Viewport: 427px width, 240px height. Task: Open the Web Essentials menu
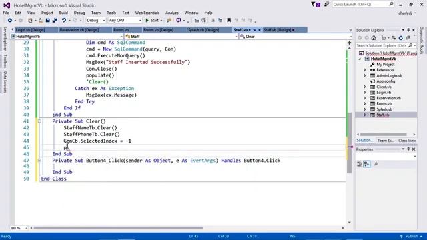[147, 13]
